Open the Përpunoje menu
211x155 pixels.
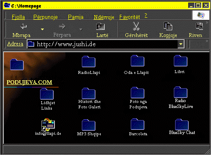tap(46, 17)
